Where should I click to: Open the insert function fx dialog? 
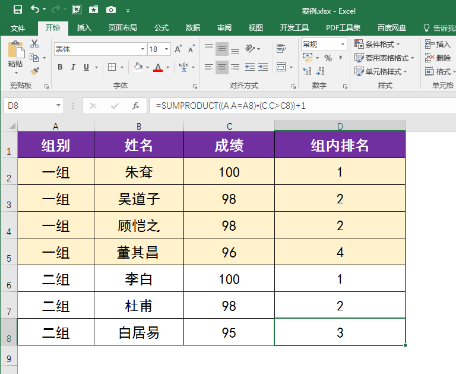pyautogui.click(x=136, y=106)
